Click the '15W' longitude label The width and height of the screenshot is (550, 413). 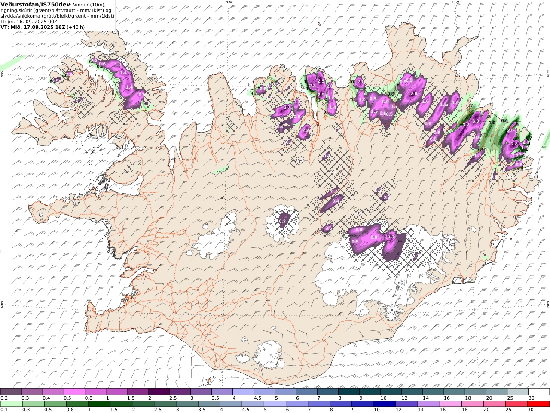tap(455, 2)
